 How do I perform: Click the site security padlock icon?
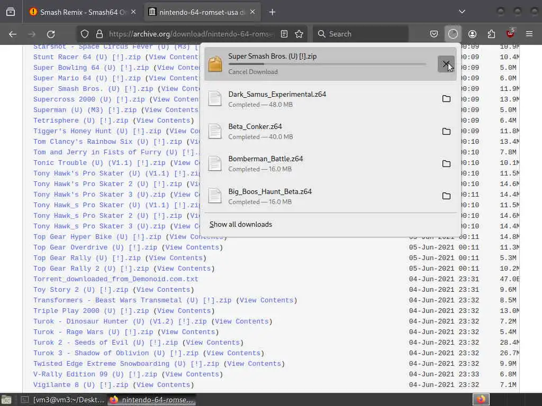(100, 34)
